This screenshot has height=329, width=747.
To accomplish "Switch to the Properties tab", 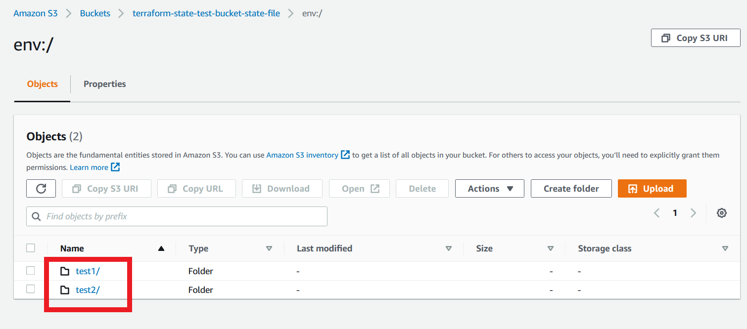I will point(105,84).
